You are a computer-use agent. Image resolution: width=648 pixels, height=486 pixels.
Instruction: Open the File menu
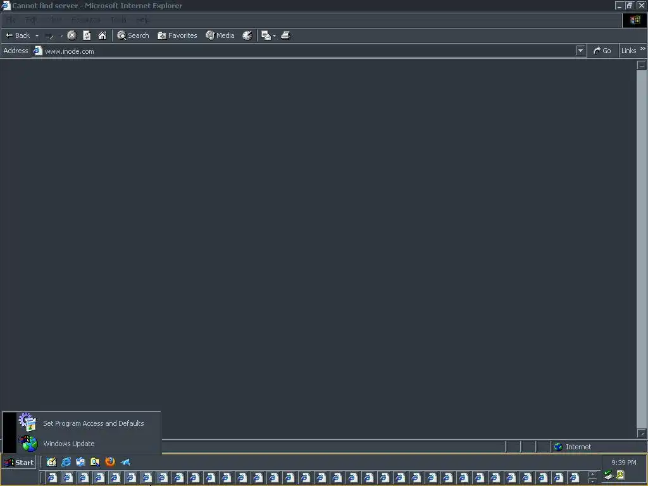[11, 20]
